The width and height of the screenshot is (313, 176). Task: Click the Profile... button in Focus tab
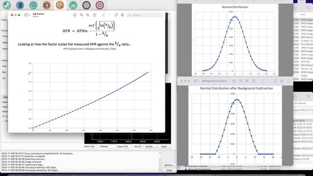[150, 147]
